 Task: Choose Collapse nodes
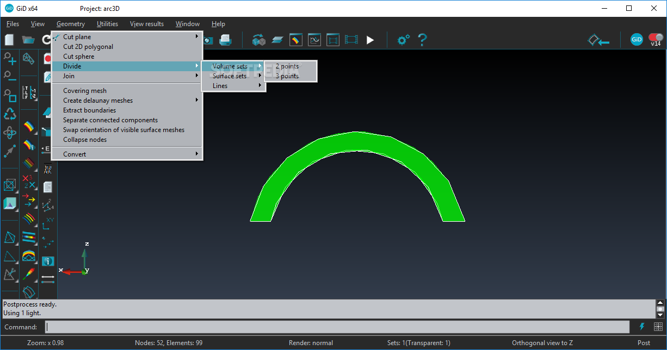[127, 140]
